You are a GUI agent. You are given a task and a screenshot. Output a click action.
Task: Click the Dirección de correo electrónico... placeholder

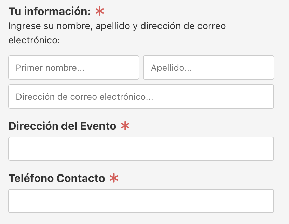tap(84, 97)
